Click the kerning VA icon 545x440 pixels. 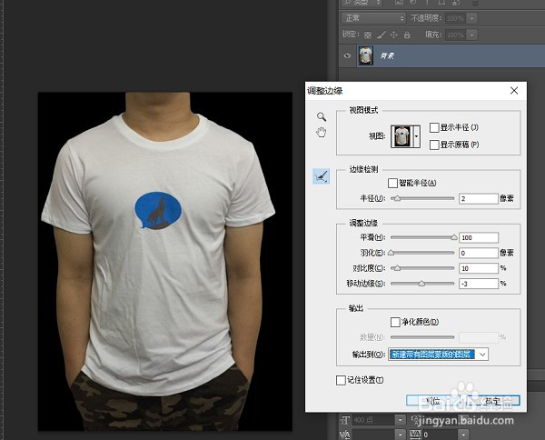click(344, 435)
